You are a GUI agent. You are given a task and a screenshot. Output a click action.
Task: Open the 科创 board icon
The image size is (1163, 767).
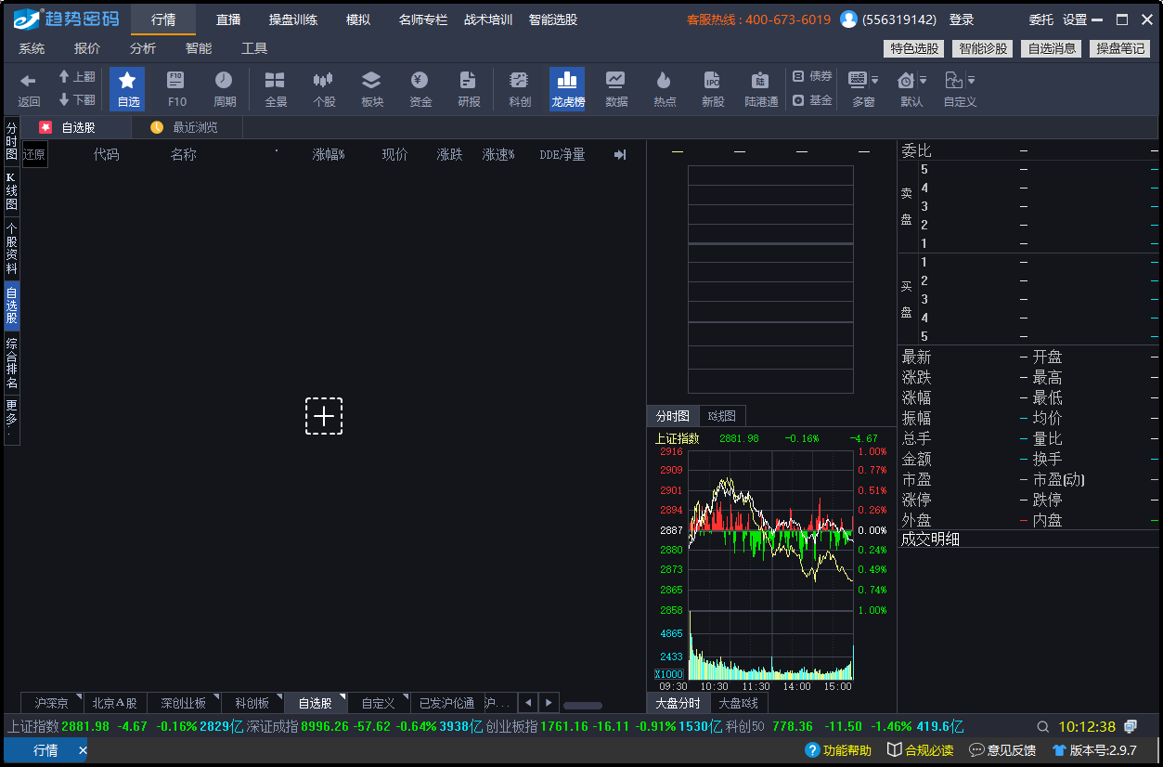pos(519,80)
